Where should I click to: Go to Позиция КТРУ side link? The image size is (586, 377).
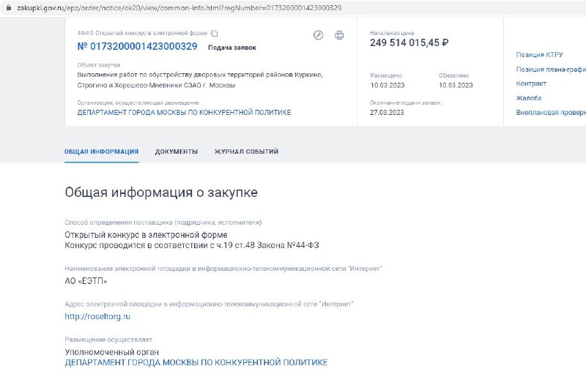click(x=539, y=55)
